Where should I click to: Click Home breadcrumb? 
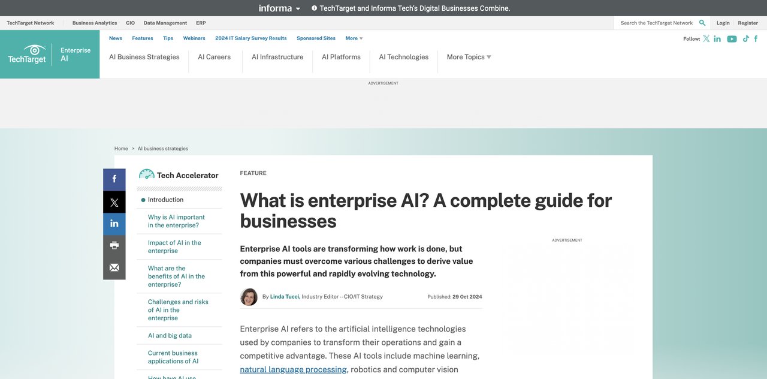(121, 149)
